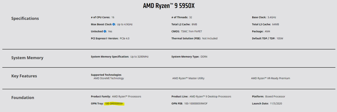
Task: Click the Unlocked info icon
Action: click(105, 31)
